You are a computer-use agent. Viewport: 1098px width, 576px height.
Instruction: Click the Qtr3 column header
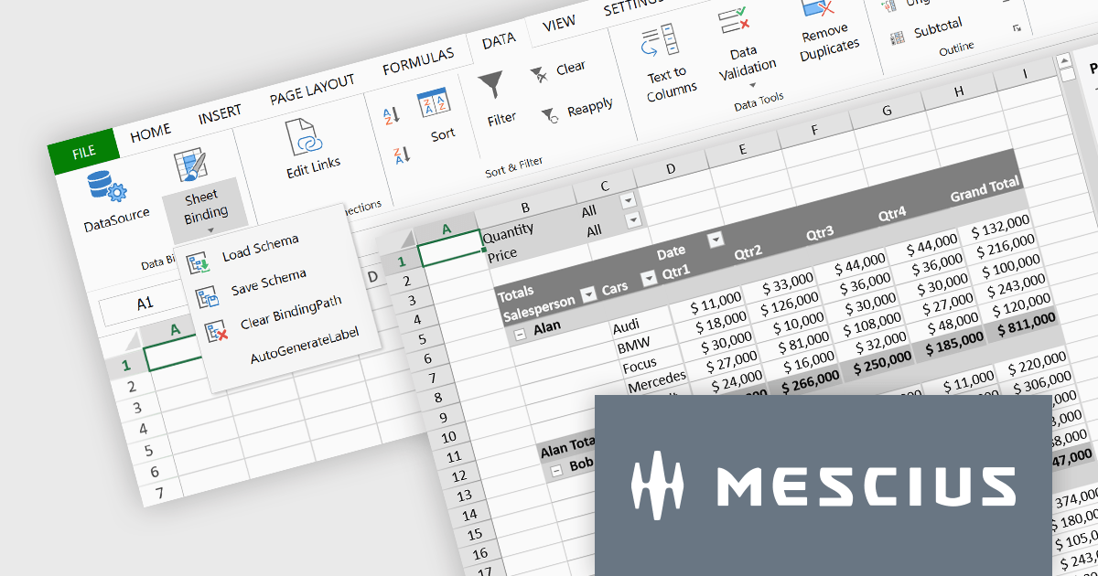(821, 233)
